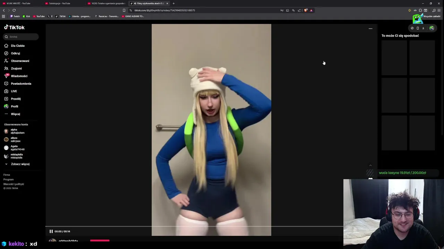Go to previous video with up chevron
The height and width of the screenshot is (249, 444).
370,166
